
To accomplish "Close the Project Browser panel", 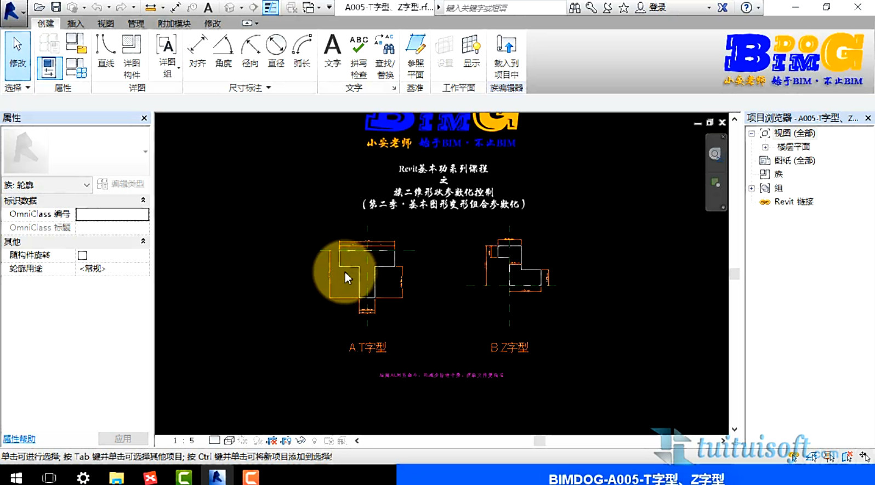I will pyautogui.click(x=868, y=118).
